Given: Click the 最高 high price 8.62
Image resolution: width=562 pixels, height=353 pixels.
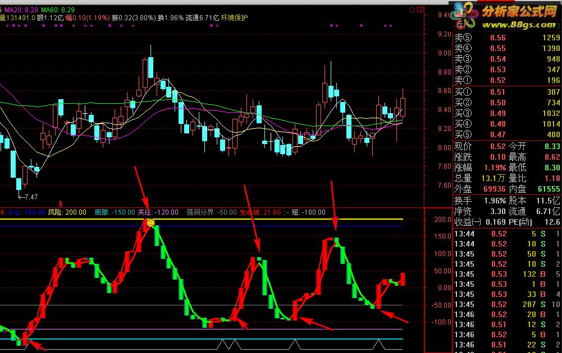Looking at the screenshot, I should tap(552, 157).
